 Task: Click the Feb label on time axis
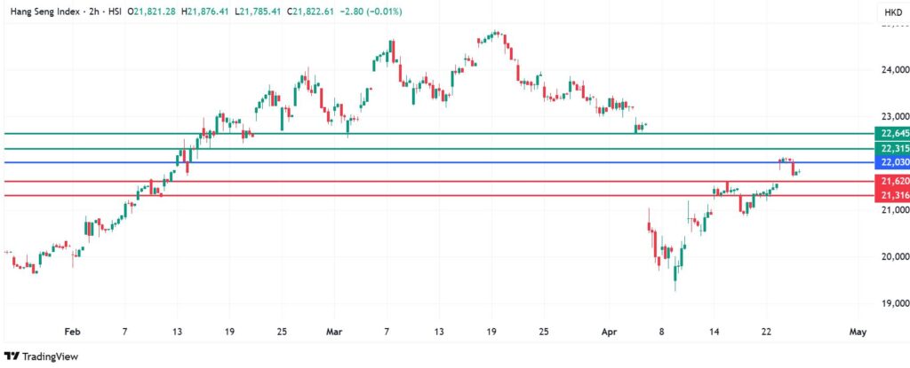coord(73,332)
